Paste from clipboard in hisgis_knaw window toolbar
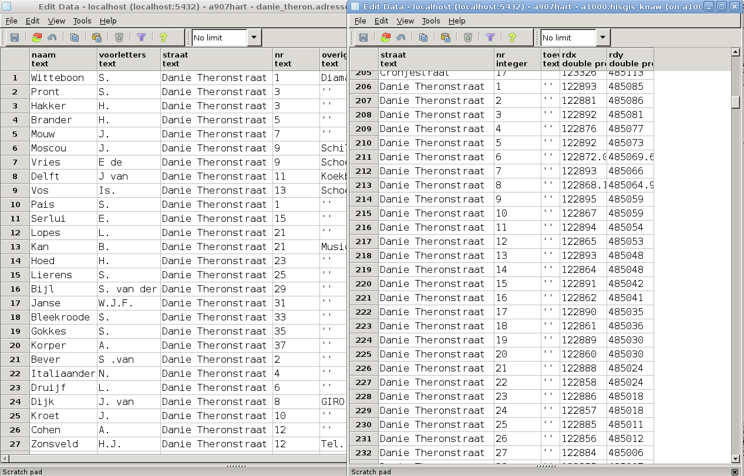The image size is (744, 476). point(446,38)
